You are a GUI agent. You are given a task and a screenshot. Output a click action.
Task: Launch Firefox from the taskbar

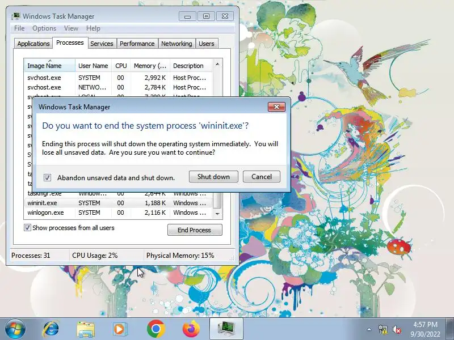point(191,329)
